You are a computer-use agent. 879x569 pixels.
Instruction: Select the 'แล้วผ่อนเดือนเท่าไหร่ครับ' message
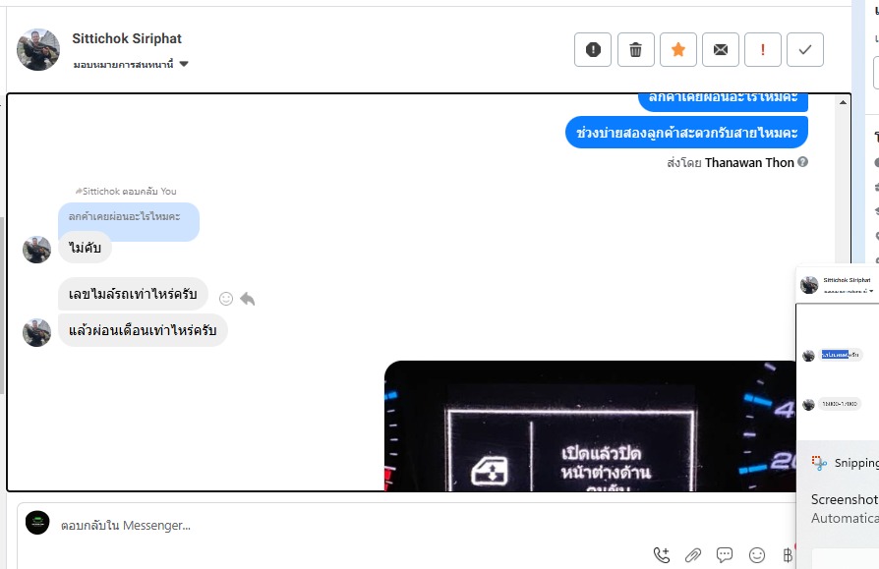click(x=143, y=330)
